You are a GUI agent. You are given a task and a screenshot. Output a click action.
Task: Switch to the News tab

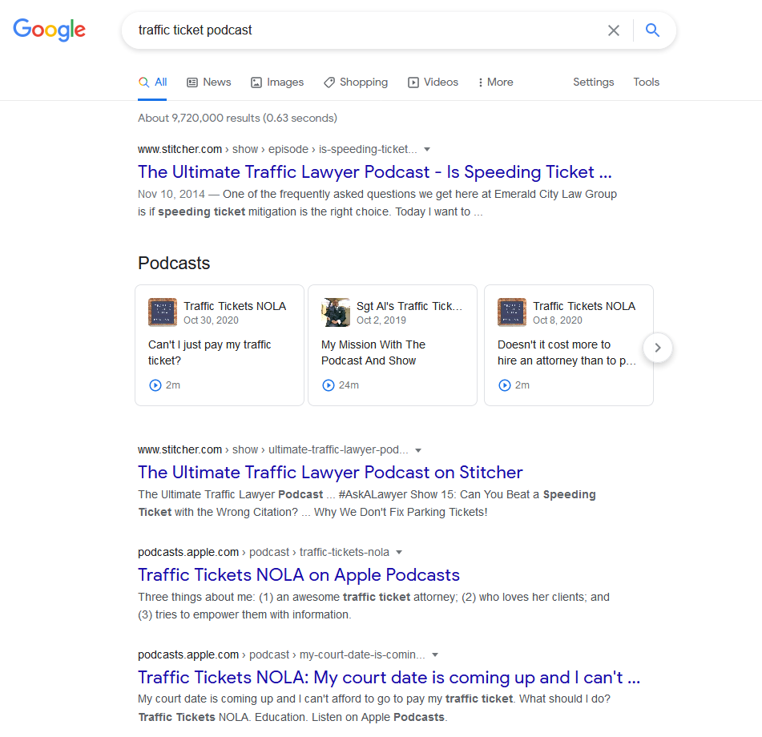click(209, 82)
